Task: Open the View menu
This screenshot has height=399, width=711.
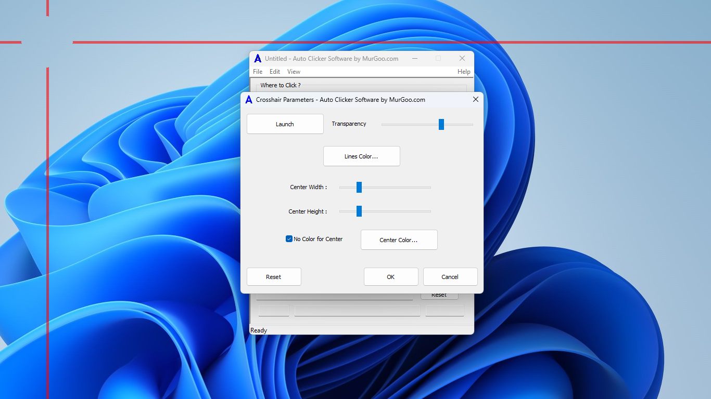Action: coord(294,71)
